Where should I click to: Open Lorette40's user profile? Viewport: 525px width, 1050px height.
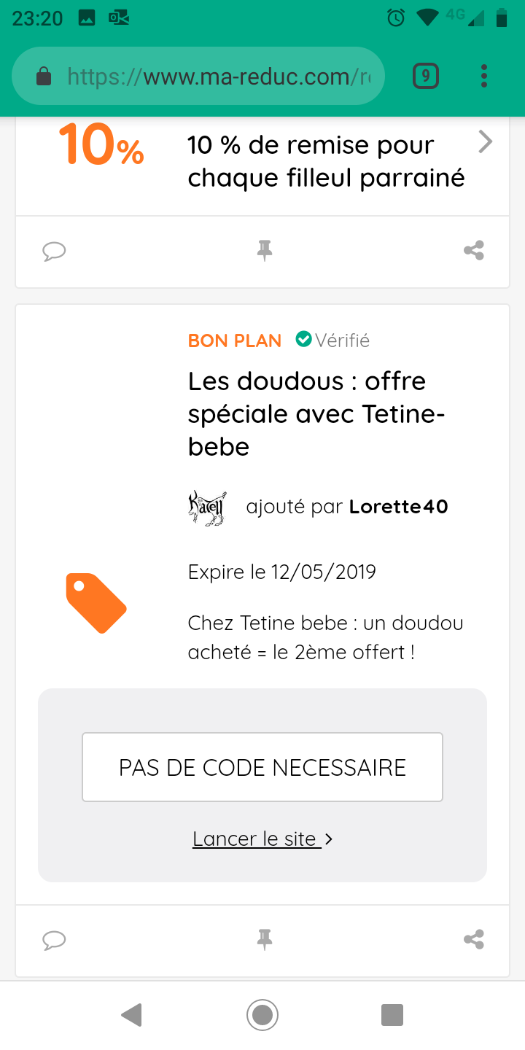398,507
